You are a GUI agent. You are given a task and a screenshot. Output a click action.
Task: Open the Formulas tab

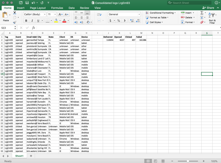tap(57, 8)
